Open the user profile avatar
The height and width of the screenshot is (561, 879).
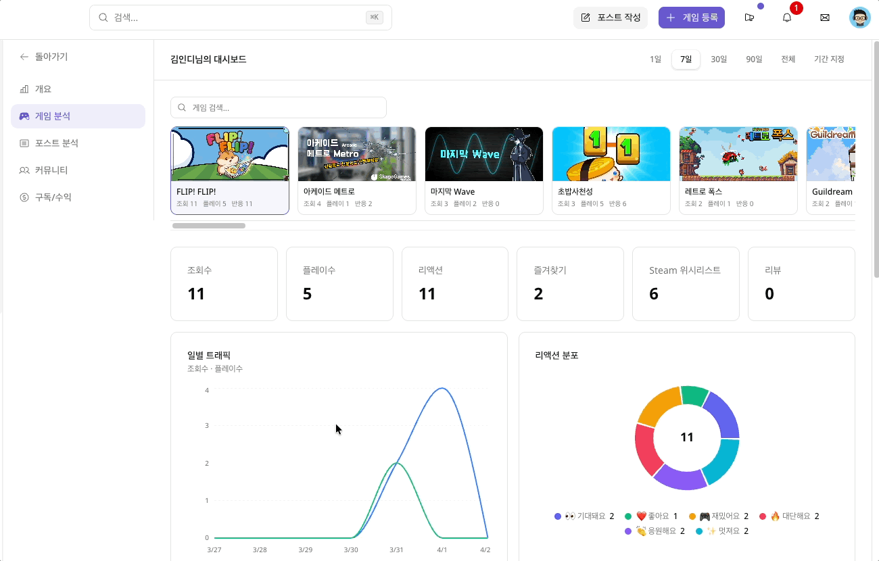[859, 18]
